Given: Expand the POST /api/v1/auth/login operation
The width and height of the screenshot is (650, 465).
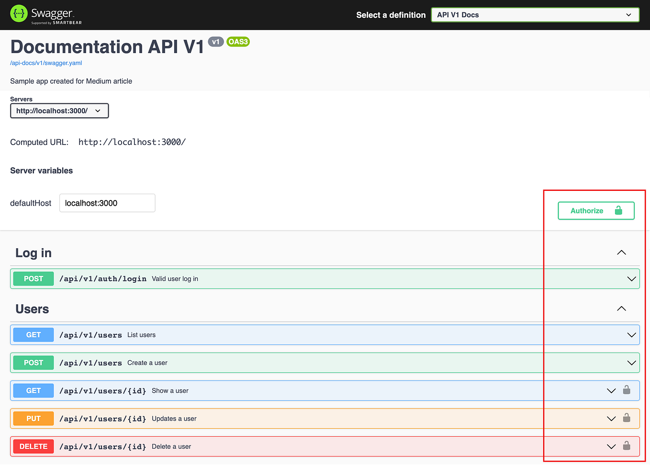Looking at the screenshot, I should tap(631, 278).
